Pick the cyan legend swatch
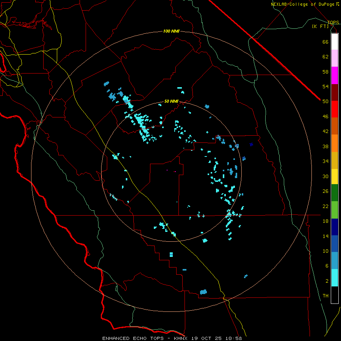The height and width of the screenshot is (341, 341). coord(335,278)
